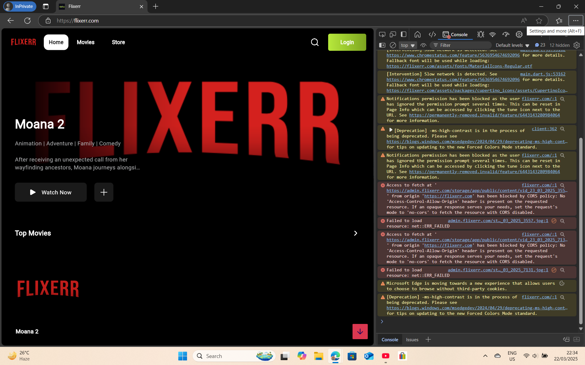The width and height of the screenshot is (585, 365).
Task: Open the Memory chip icon panel
Action: click(x=519, y=34)
